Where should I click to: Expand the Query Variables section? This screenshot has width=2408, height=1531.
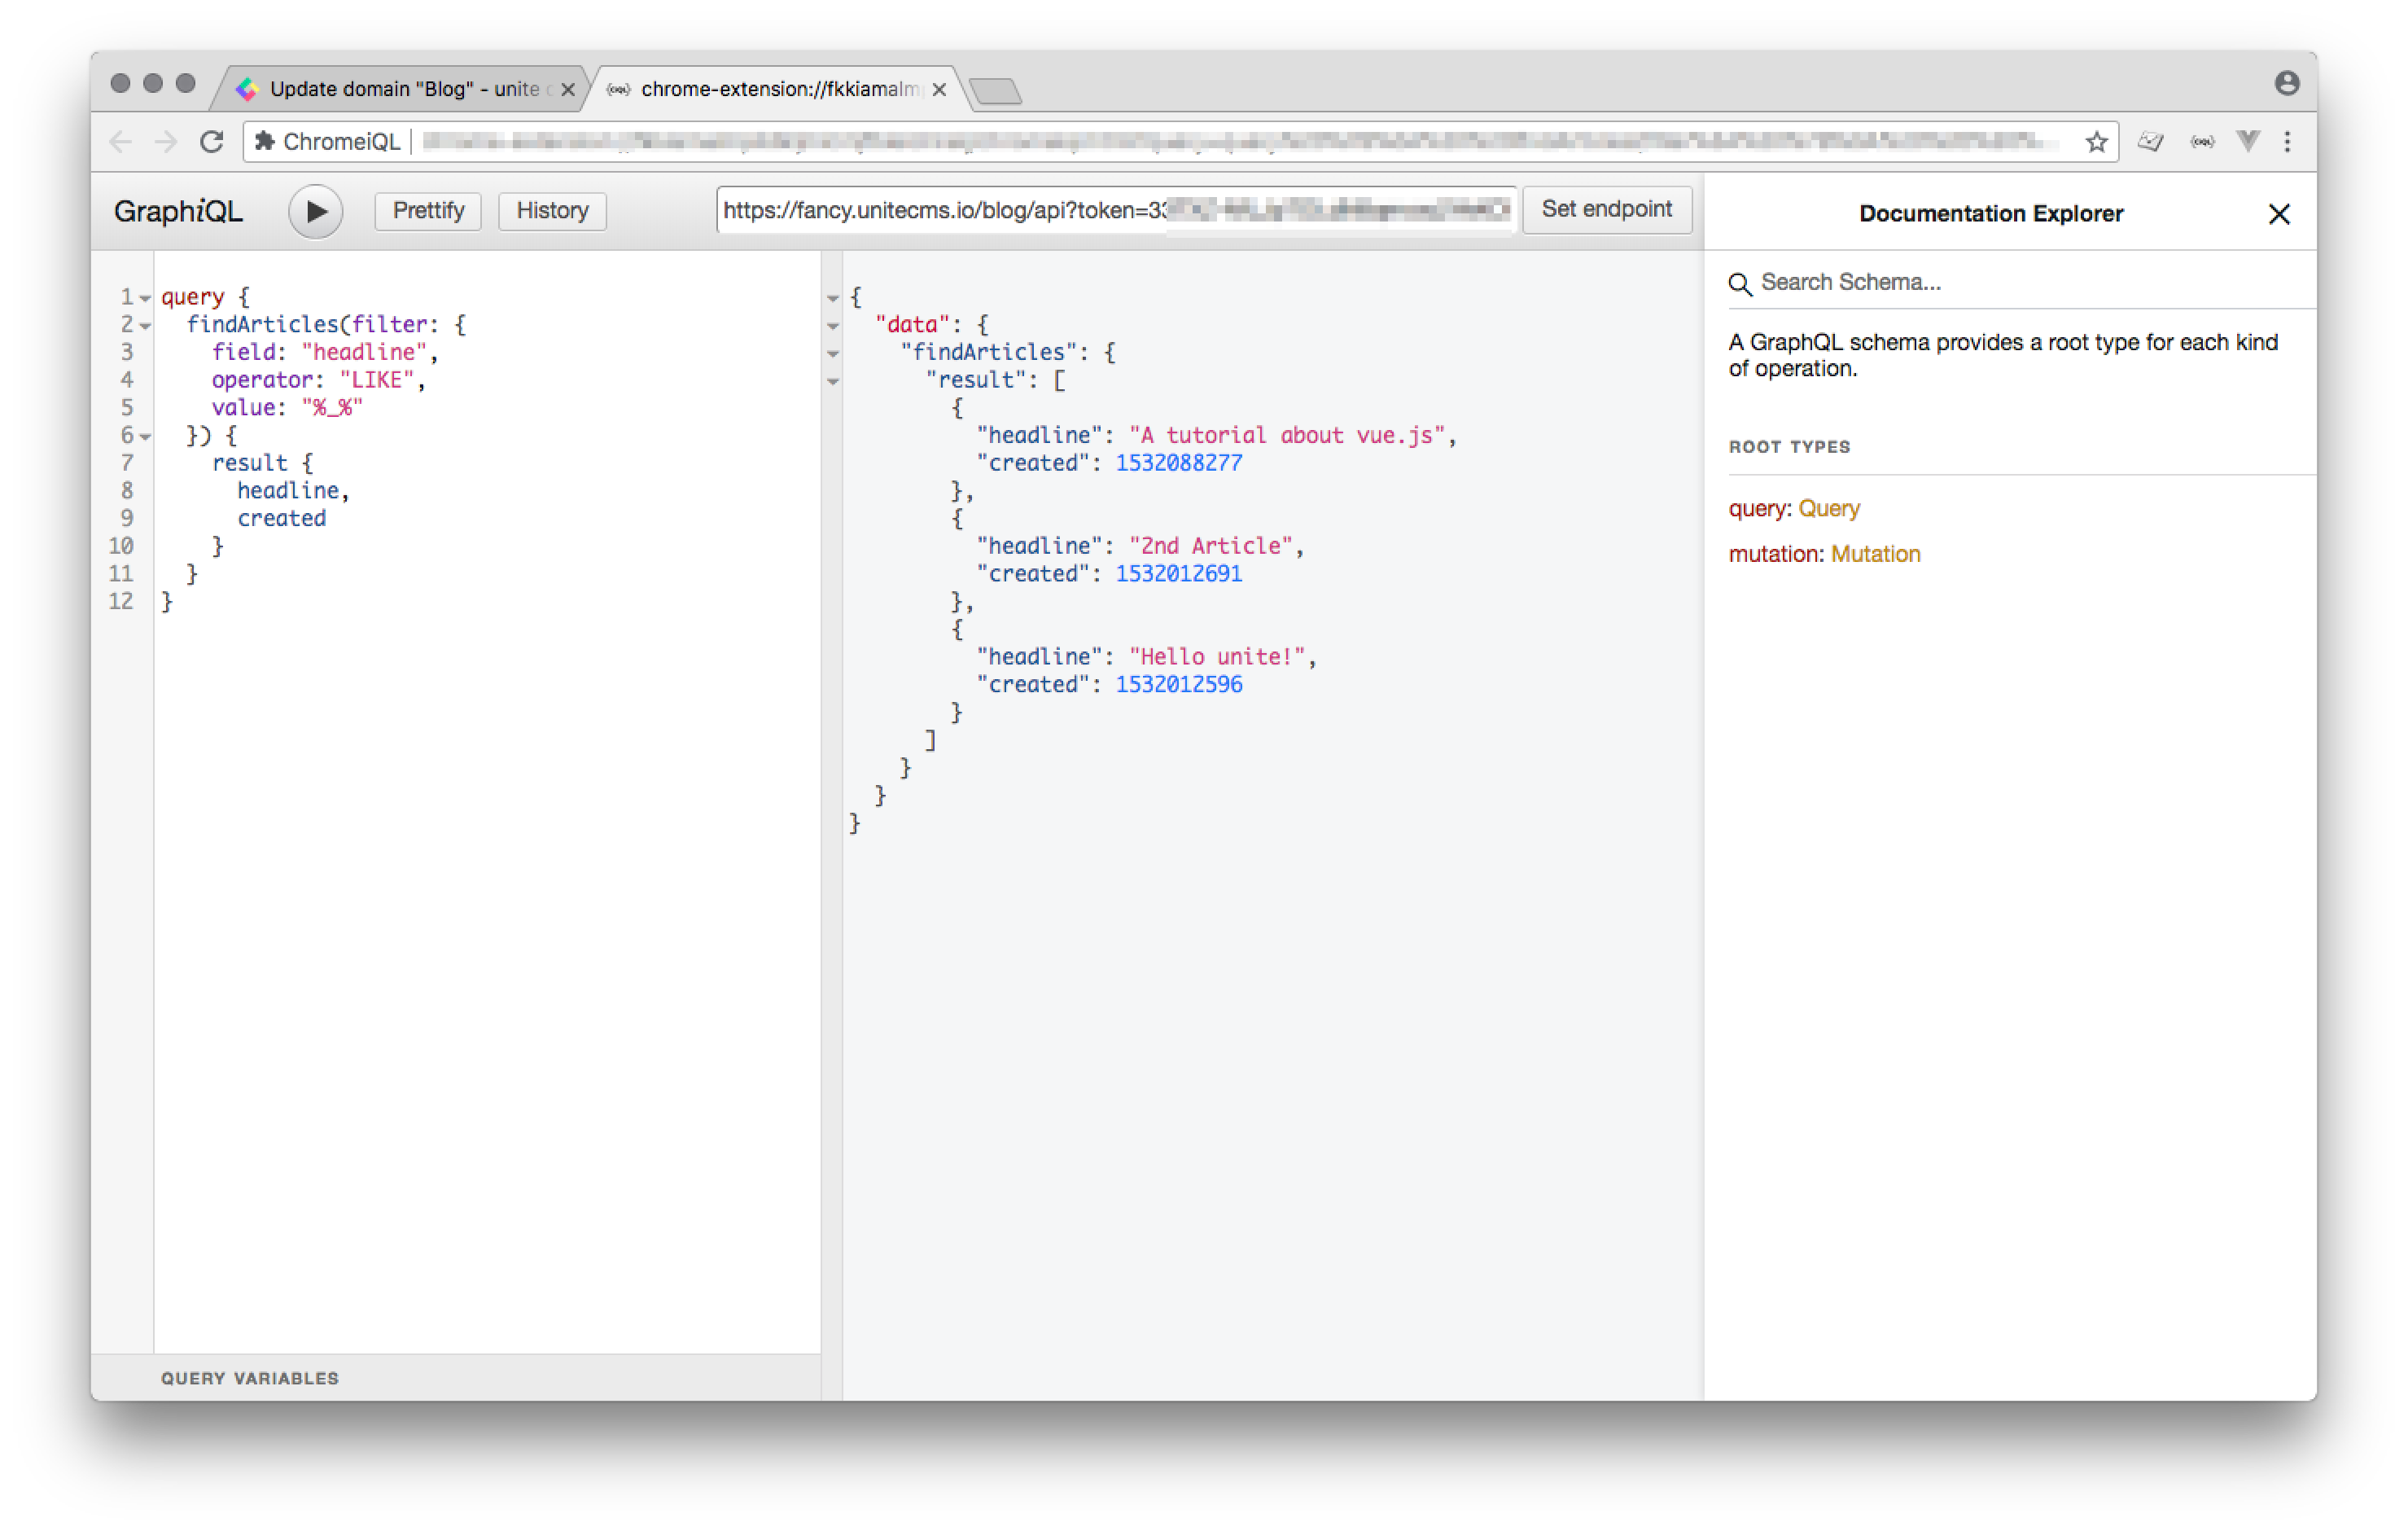pyautogui.click(x=248, y=1378)
